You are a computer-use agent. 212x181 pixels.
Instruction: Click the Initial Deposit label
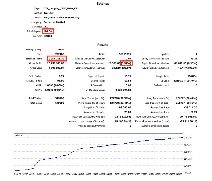(x=34, y=31)
